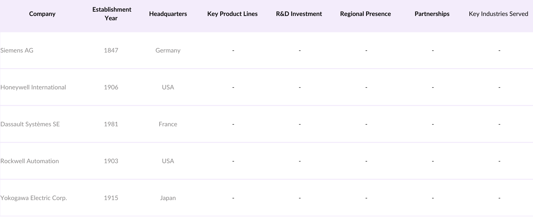The image size is (533, 217).
Task: Select the France headquarters cell
Action: [168, 124]
